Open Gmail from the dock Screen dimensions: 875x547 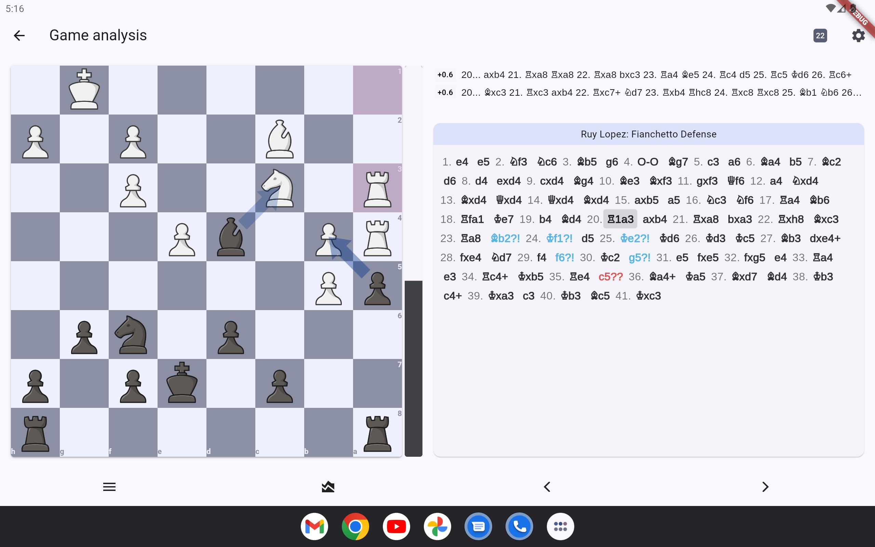(x=314, y=526)
